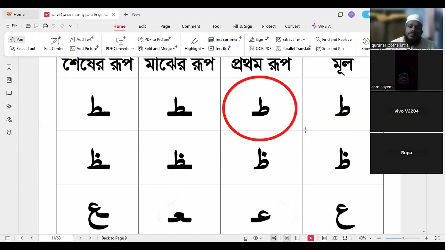The image size is (445, 250).
Task: Add a Text comment
Action: click(224, 39)
